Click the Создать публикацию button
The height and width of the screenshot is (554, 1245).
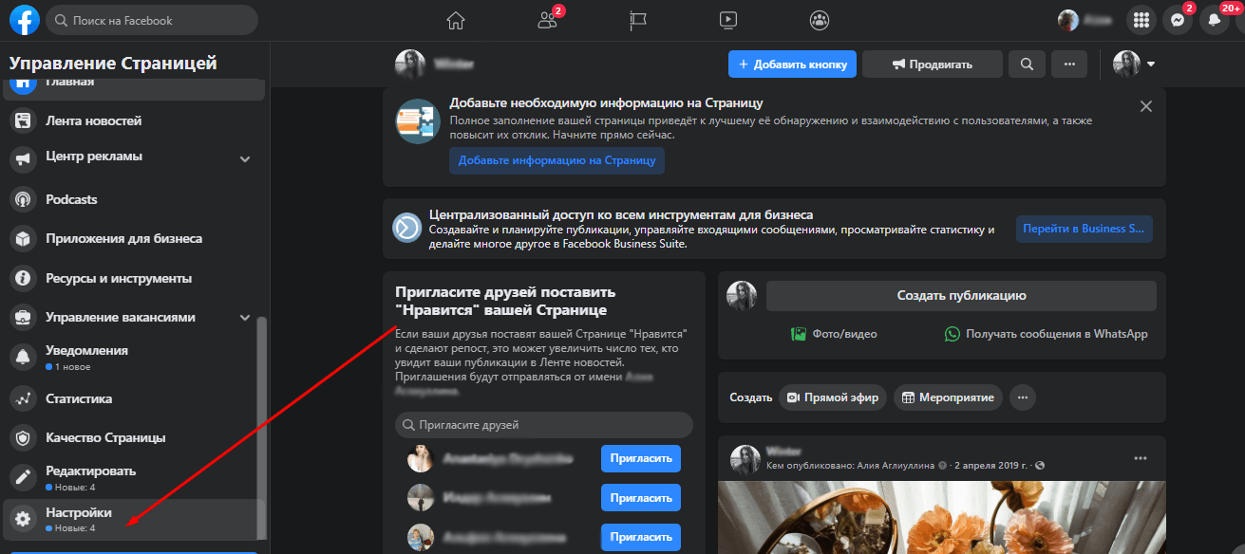tap(961, 296)
